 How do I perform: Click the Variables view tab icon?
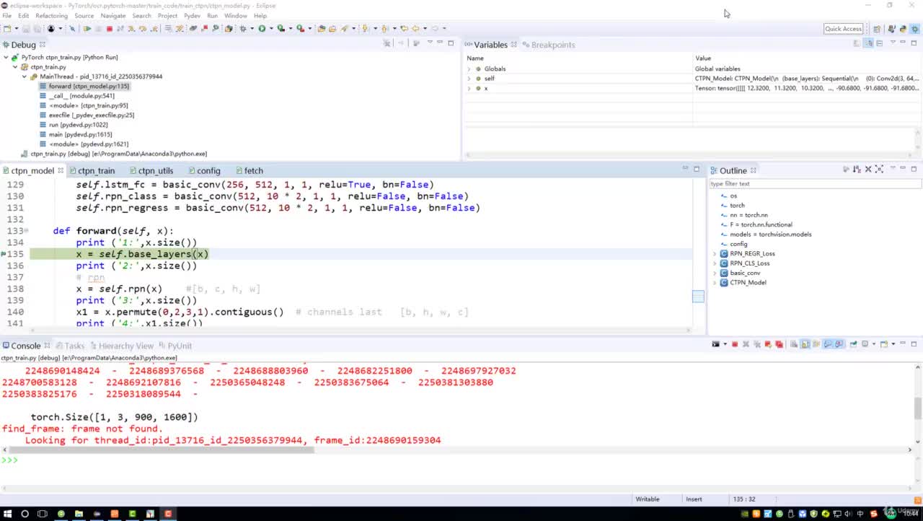469,45
